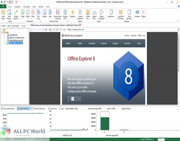This screenshot has height=141, width=180.
Task: Open My Cart on the webpage
Action: tap(142, 36)
